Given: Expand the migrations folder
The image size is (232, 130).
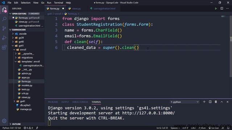Looking at the screenshot, I should (16, 58).
